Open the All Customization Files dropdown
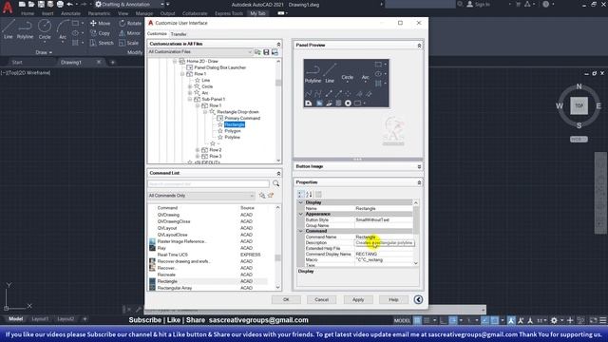Image resolution: width=608 pixels, height=342 pixels. tap(200, 52)
